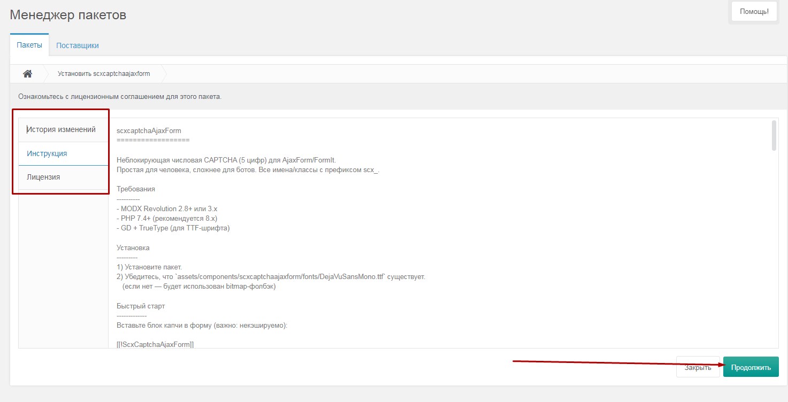Show the Лицензия side tab

43,177
